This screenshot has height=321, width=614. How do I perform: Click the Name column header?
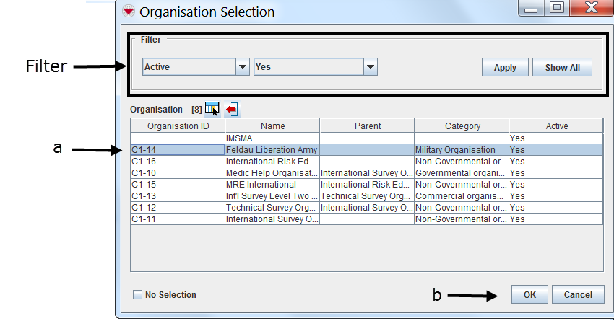pyautogui.click(x=272, y=126)
